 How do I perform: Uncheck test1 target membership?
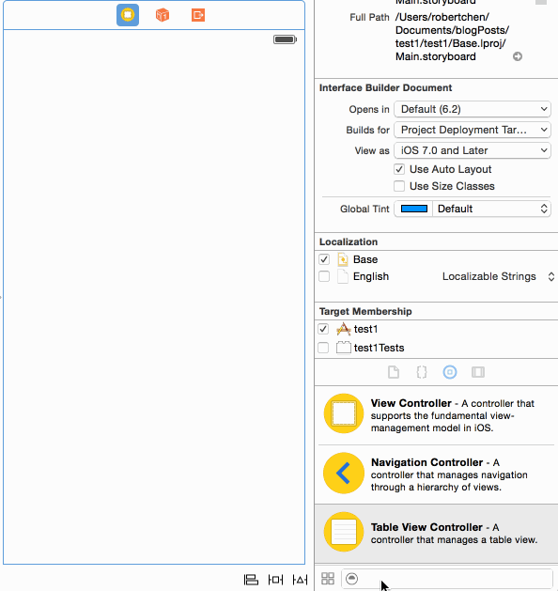pos(323,329)
